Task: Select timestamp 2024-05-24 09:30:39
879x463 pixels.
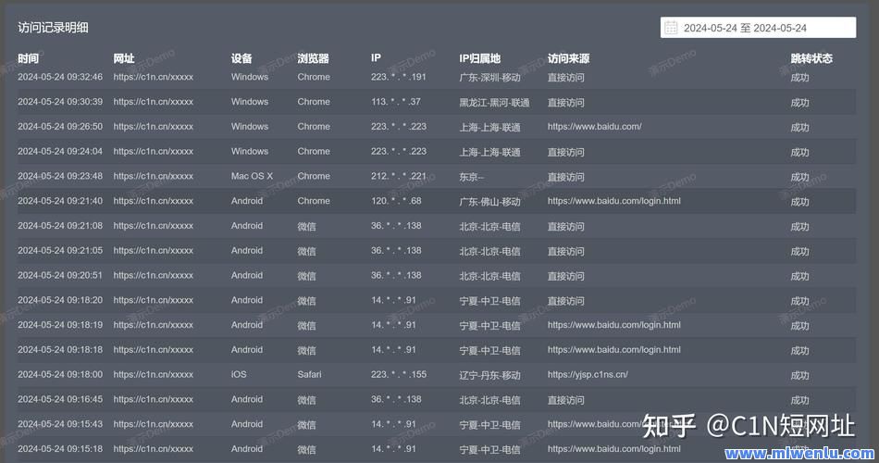Action: [x=60, y=102]
